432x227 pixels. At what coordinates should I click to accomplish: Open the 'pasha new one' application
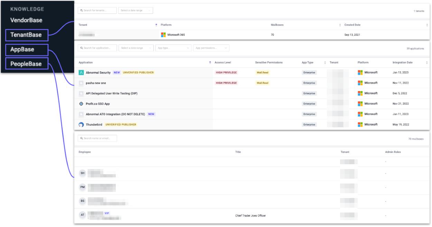point(96,83)
